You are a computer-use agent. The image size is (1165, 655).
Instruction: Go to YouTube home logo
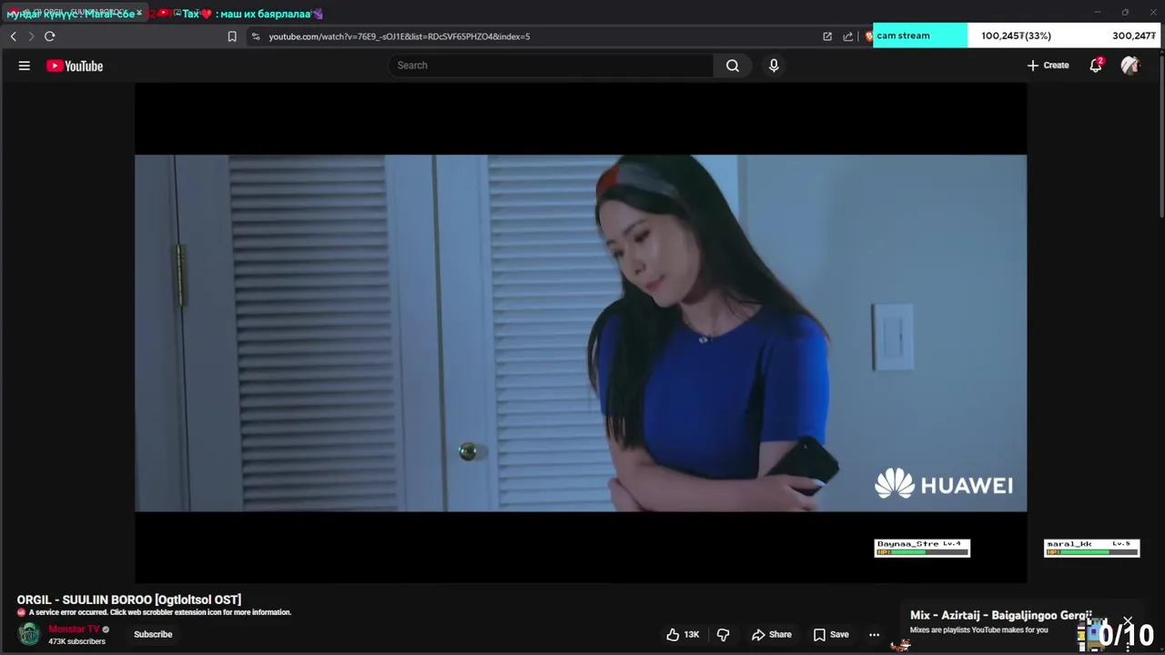[75, 65]
